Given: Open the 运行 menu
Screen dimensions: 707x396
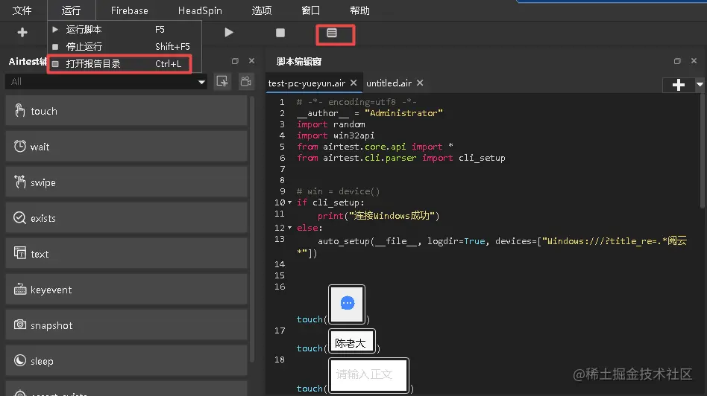Looking at the screenshot, I should coord(72,10).
